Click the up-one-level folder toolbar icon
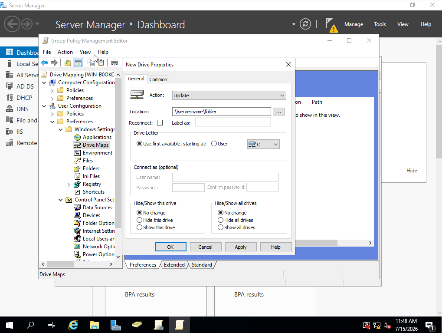The width and height of the screenshot is (442, 333). click(68, 63)
